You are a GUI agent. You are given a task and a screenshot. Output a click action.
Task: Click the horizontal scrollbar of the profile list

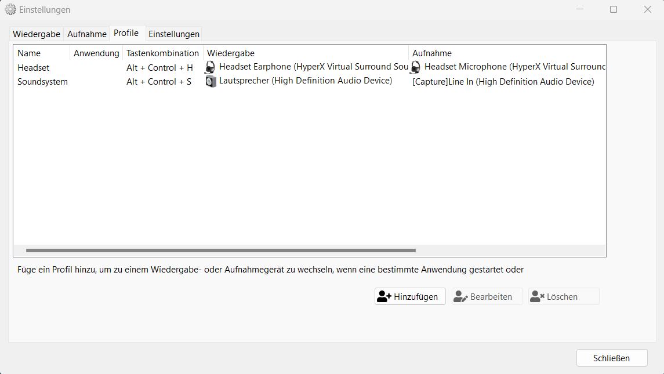220,250
